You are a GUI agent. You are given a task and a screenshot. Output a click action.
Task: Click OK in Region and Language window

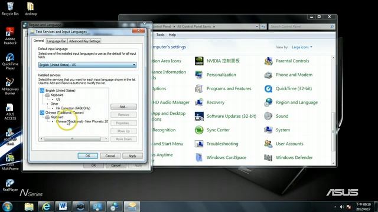93,165
